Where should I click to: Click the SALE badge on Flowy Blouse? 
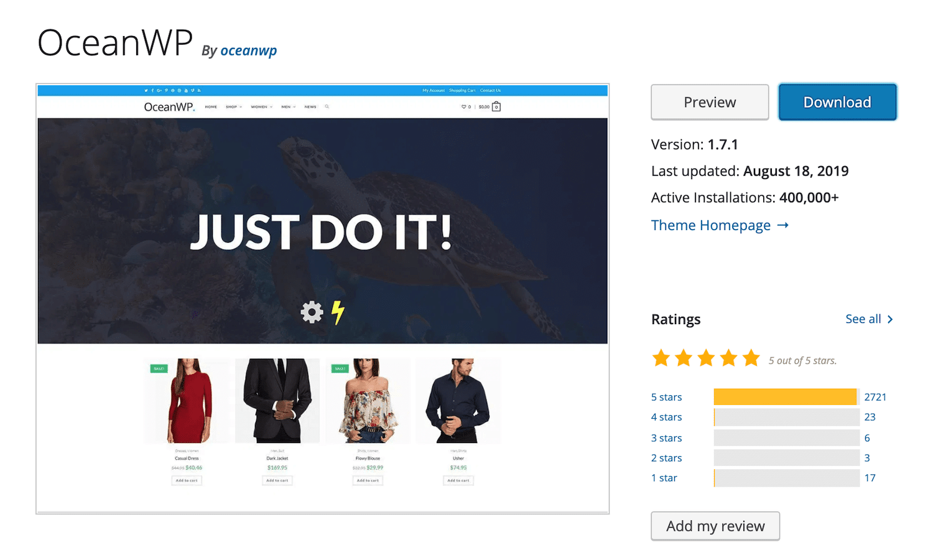(x=340, y=368)
